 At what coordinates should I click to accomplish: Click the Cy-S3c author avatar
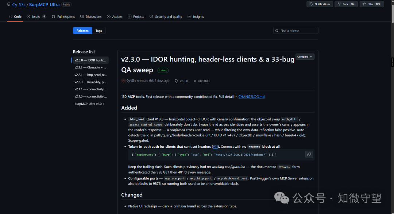point(123,81)
